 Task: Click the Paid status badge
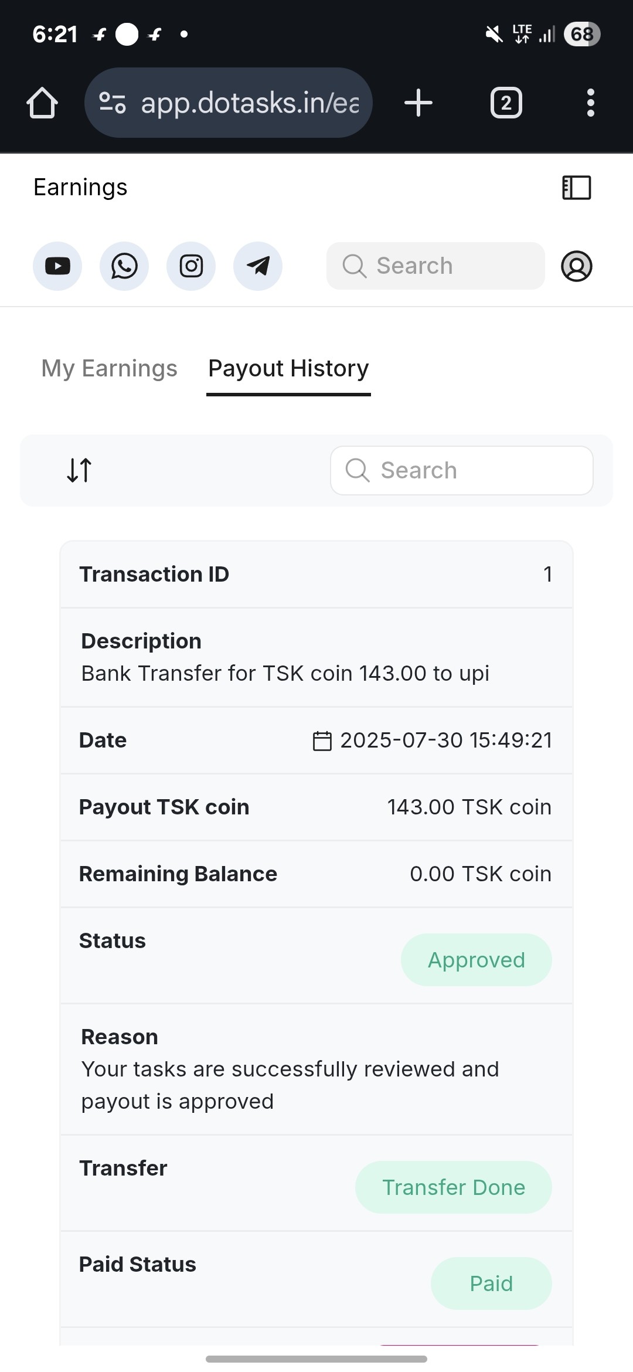pos(491,1283)
